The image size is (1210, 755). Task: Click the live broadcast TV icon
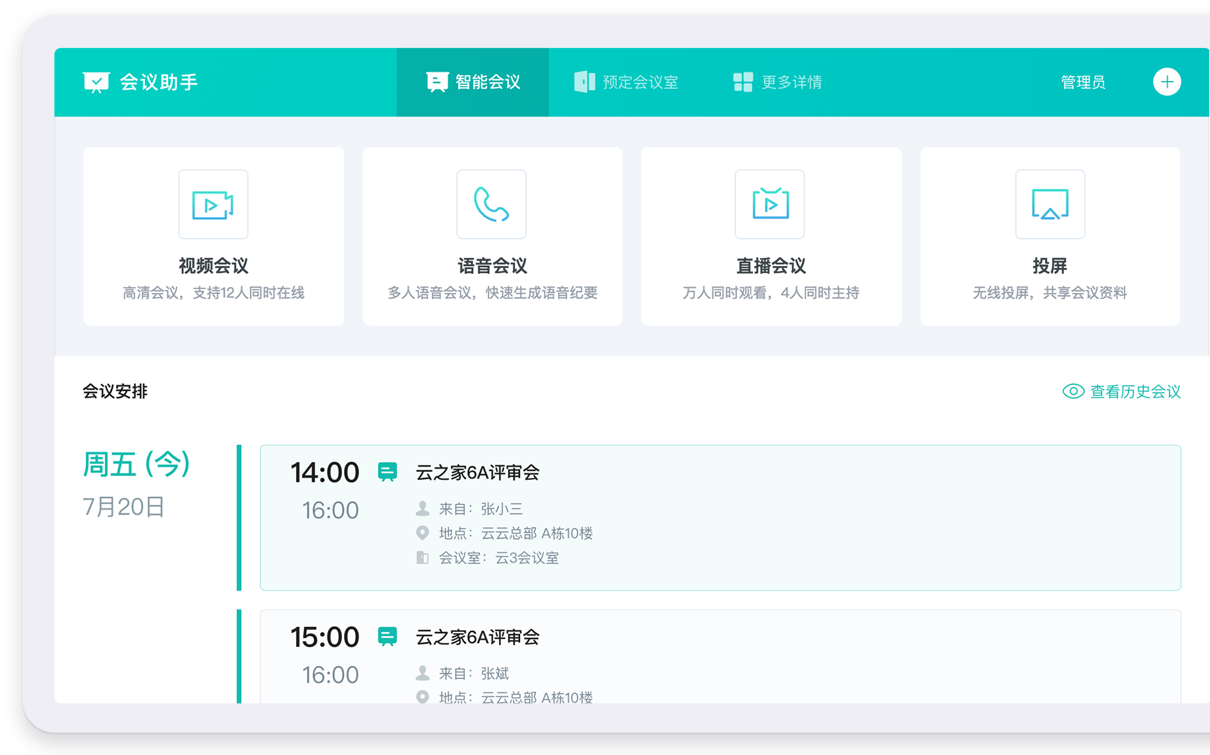click(x=770, y=205)
